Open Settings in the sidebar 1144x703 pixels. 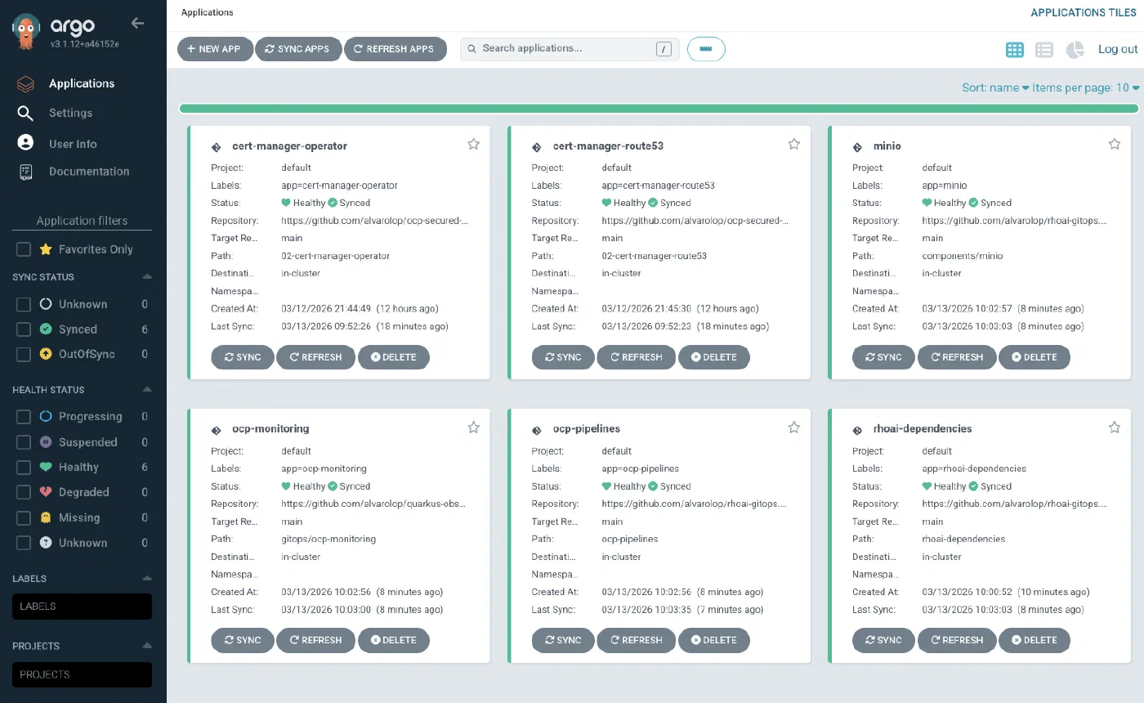(71, 113)
